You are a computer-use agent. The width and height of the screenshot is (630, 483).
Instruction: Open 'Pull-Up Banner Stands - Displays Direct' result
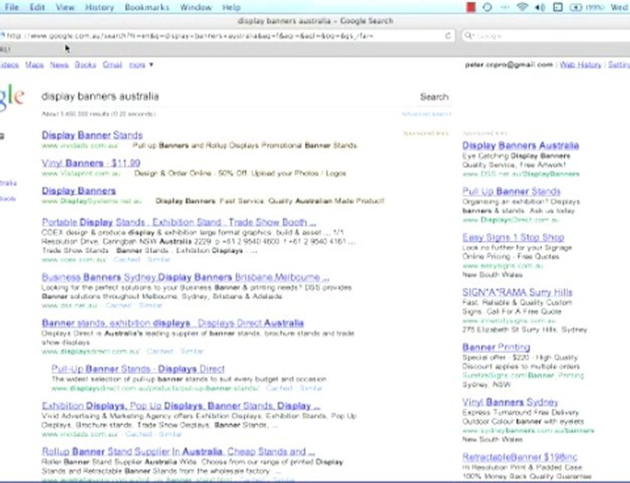[138, 369]
